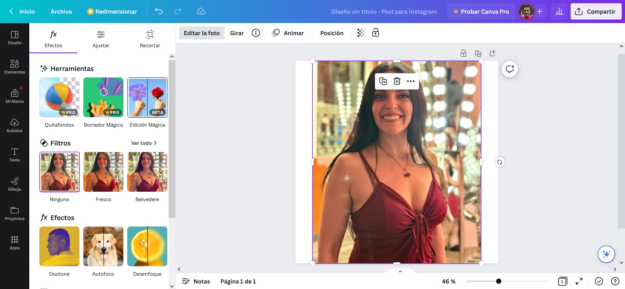The height and width of the screenshot is (289, 625).
Task: Open the Subidos uploads panel
Action: (15, 126)
